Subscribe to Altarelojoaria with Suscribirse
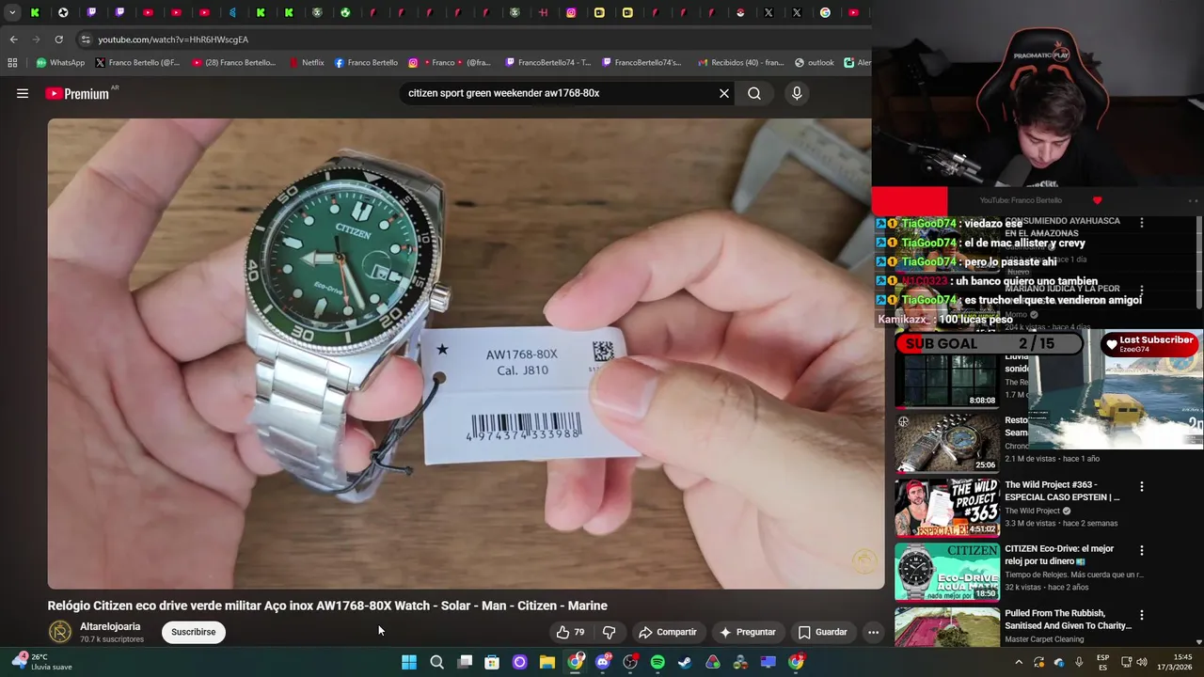 coord(193,632)
